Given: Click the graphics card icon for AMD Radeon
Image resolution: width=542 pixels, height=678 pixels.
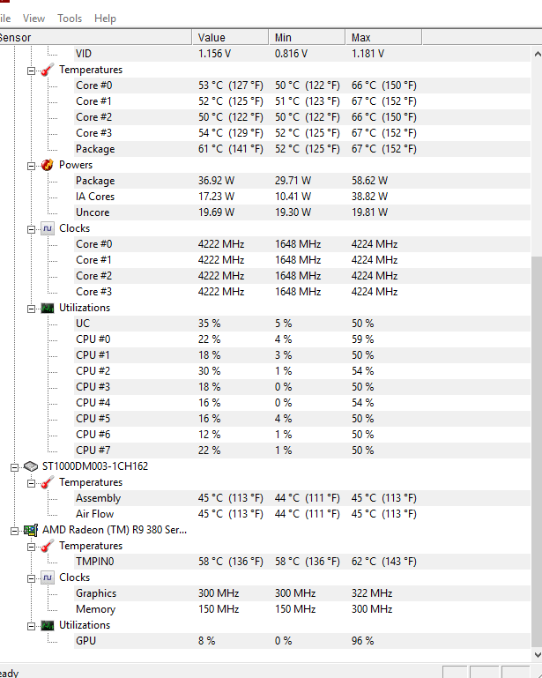Looking at the screenshot, I should (x=31, y=530).
